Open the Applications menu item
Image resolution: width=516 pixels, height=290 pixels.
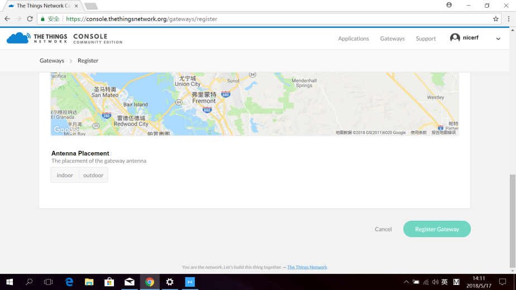[353, 38]
